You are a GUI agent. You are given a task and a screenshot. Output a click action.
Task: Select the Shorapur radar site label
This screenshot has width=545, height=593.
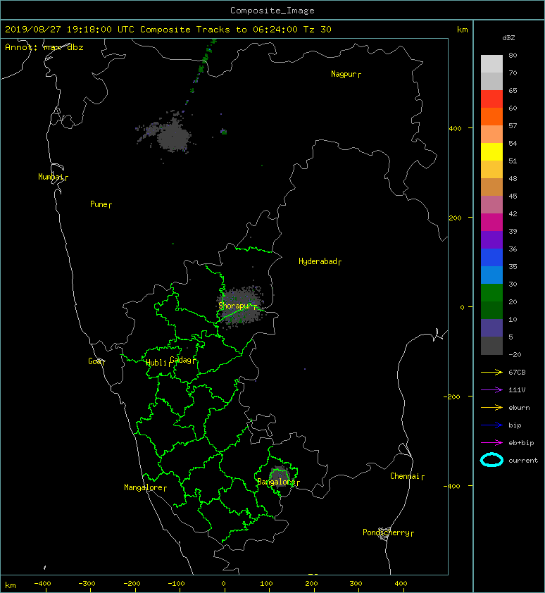tap(234, 306)
